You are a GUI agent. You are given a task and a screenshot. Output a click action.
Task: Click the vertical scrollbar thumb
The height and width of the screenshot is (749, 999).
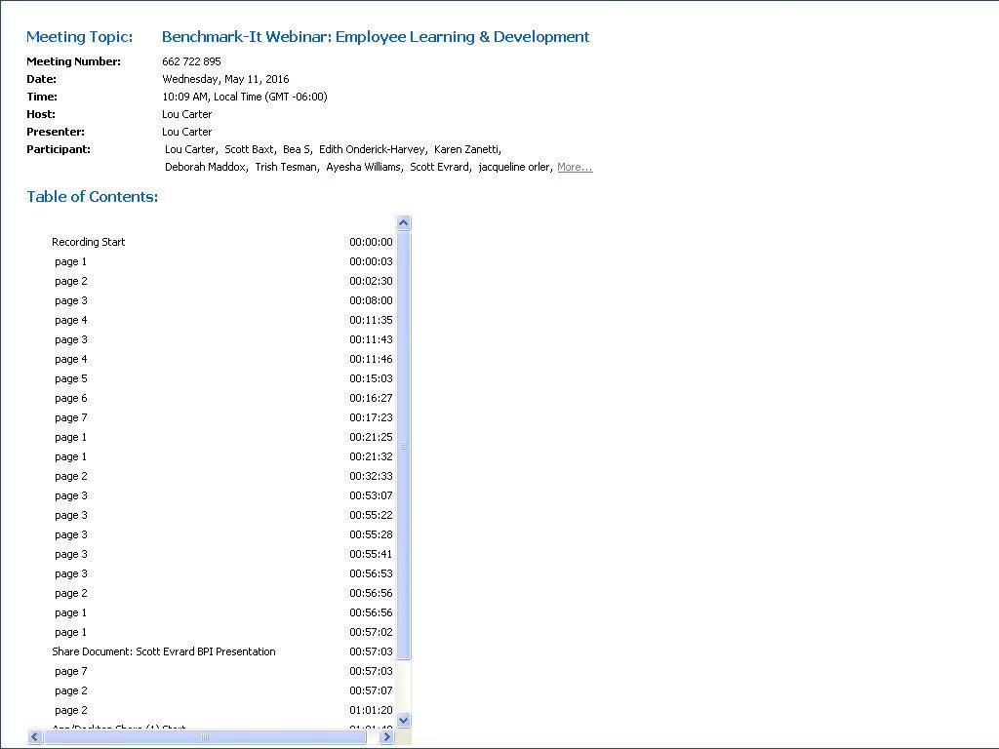pyautogui.click(x=403, y=446)
